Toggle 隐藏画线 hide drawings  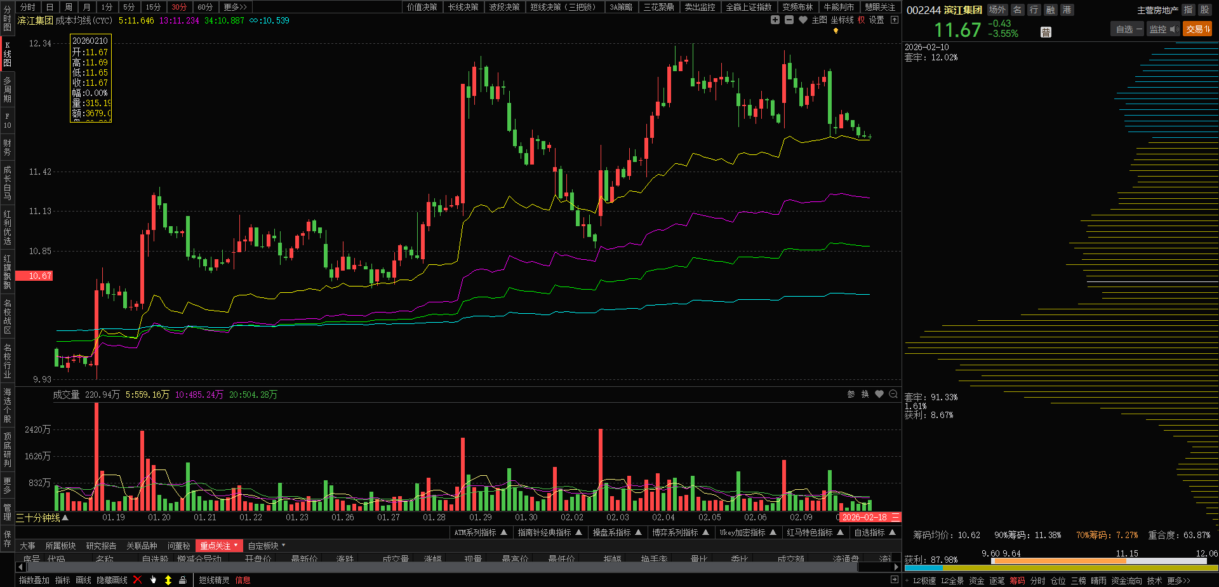112,580
